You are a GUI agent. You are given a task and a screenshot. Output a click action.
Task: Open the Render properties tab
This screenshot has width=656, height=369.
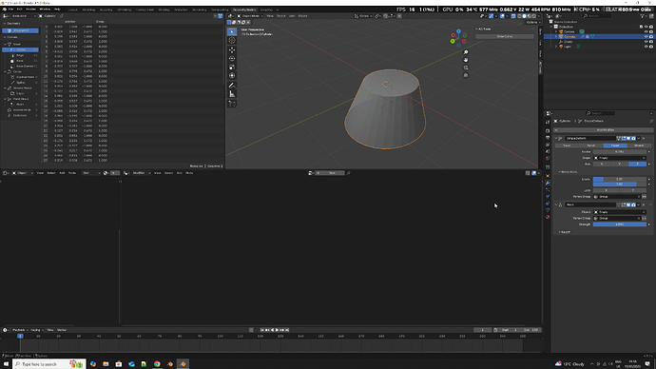[x=548, y=131]
